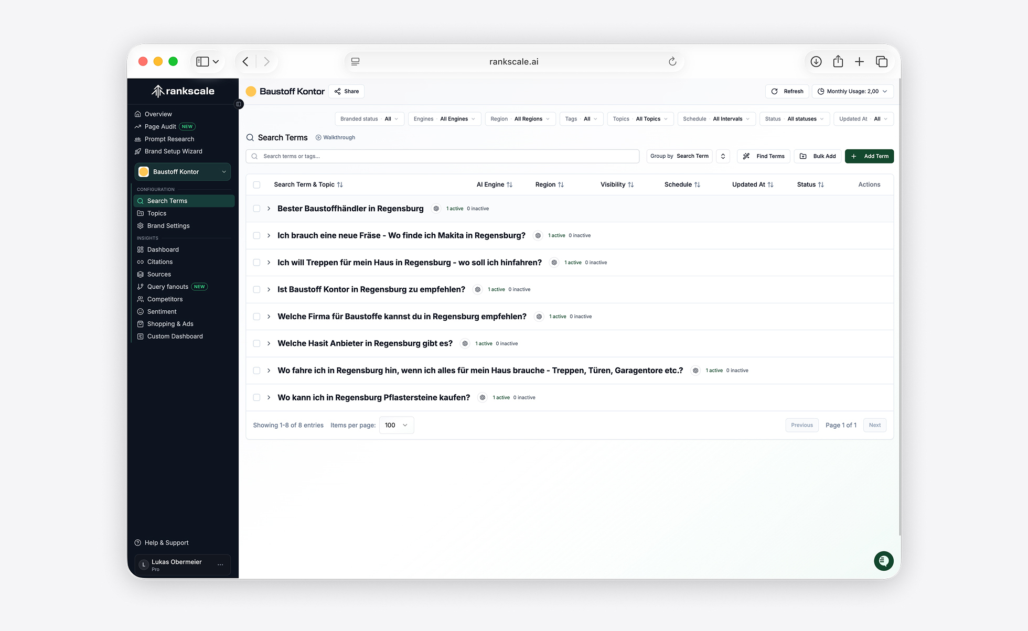1028x631 pixels.
Task: Open the chat support bubble icon
Action: coord(884,561)
